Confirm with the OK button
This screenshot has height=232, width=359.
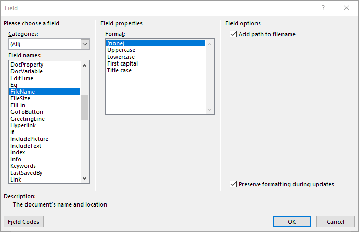click(x=292, y=222)
